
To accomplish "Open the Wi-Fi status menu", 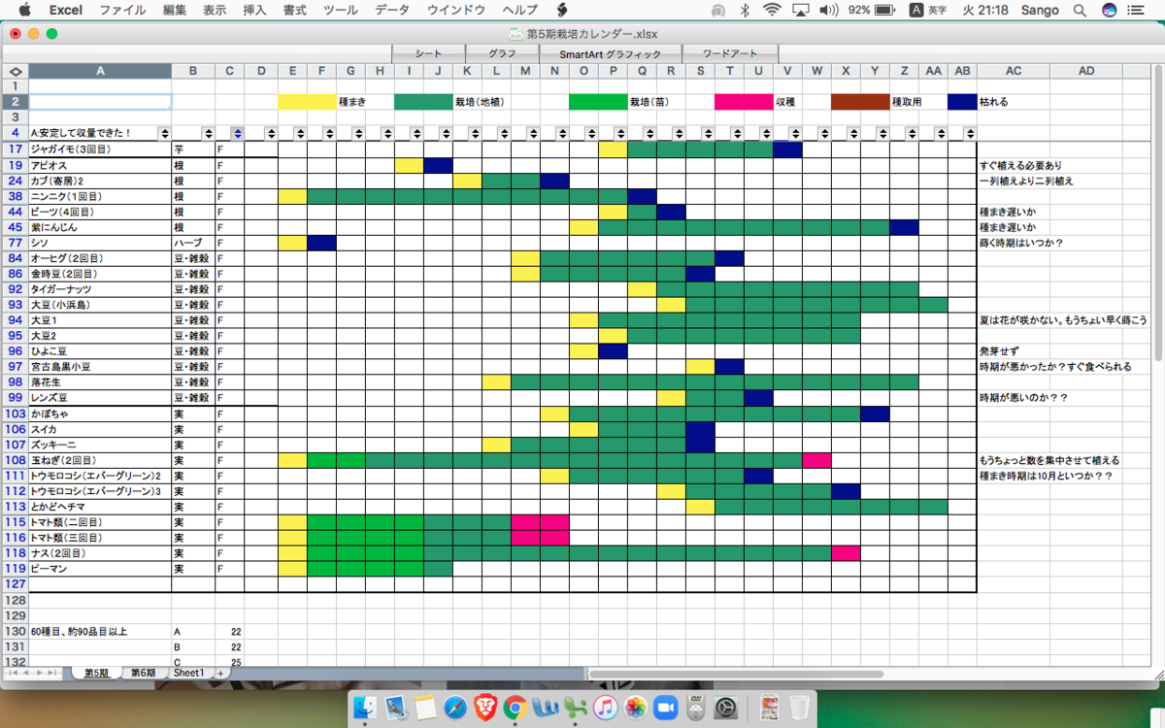I will click(772, 10).
